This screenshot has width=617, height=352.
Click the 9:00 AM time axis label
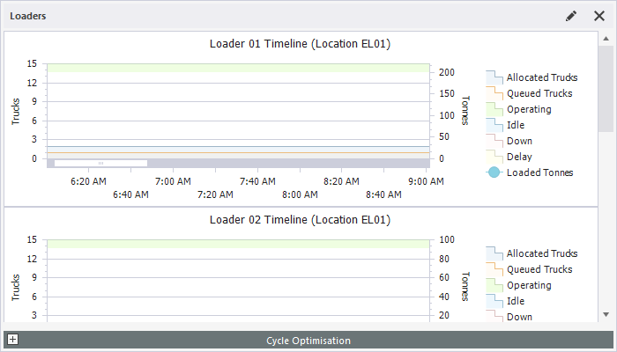point(426,181)
